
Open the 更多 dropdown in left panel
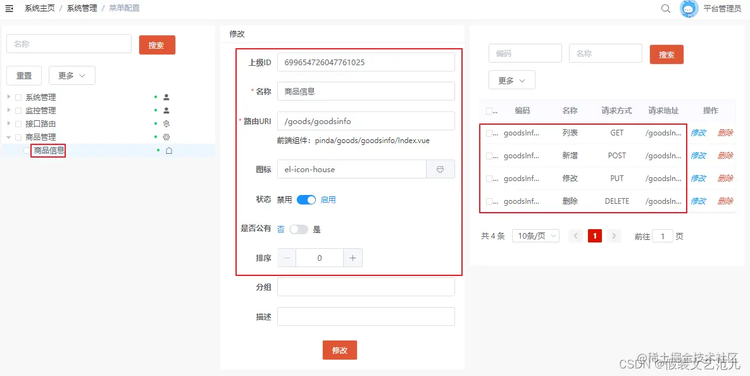click(72, 75)
